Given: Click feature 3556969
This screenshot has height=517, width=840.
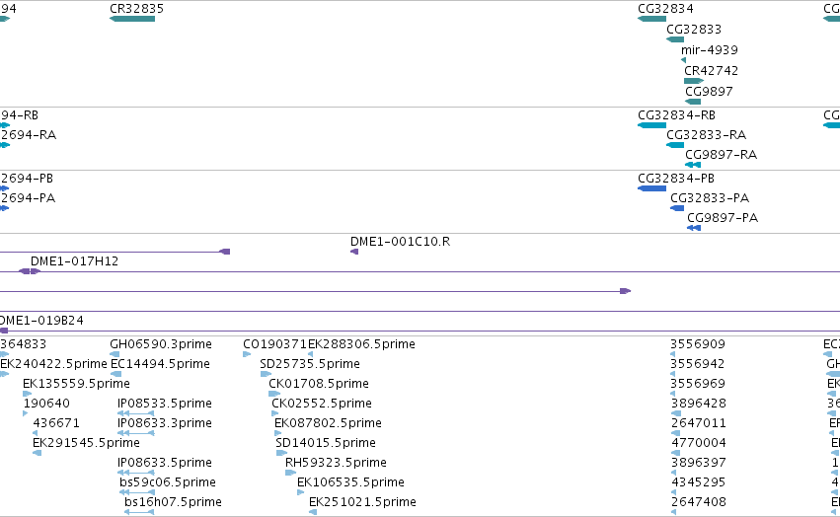Looking at the screenshot, I should (x=673, y=394).
